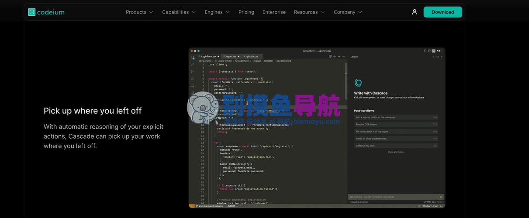529x218 pixels.
Task: Switch to the globals.css editor tab
Action: 252,56
